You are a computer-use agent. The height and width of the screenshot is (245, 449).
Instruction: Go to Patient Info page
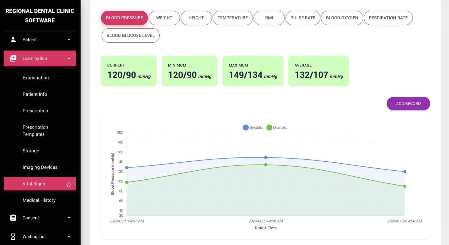pos(35,94)
